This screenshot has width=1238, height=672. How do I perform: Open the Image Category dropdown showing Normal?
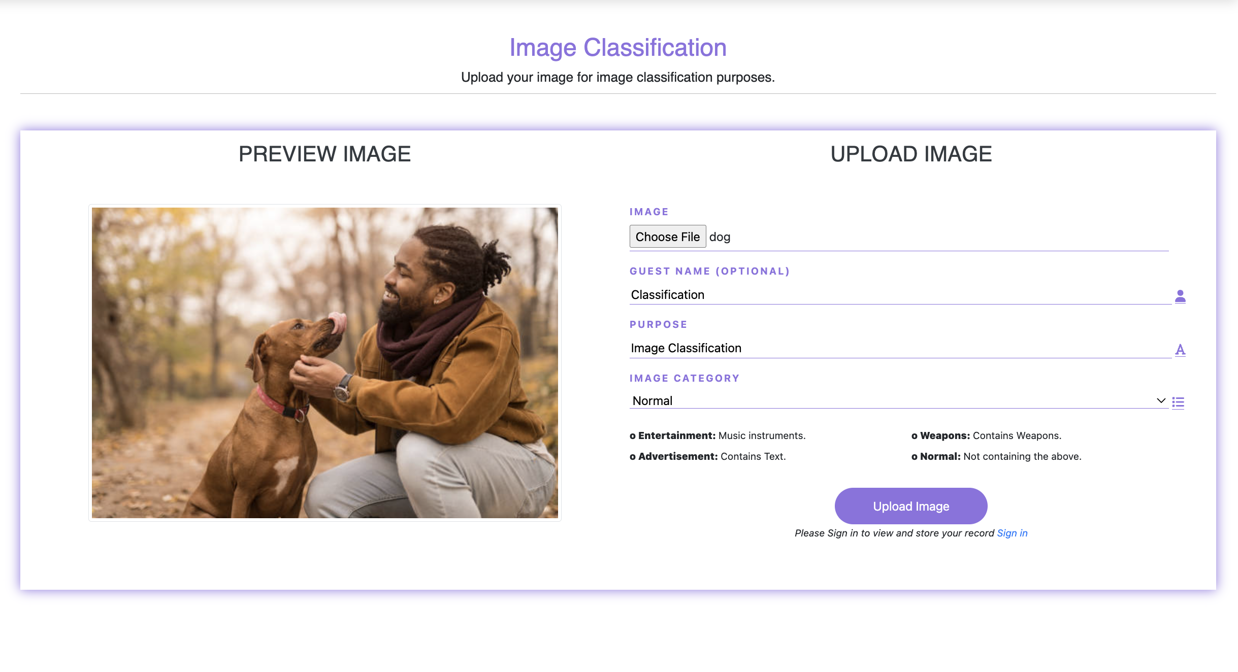[899, 401]
